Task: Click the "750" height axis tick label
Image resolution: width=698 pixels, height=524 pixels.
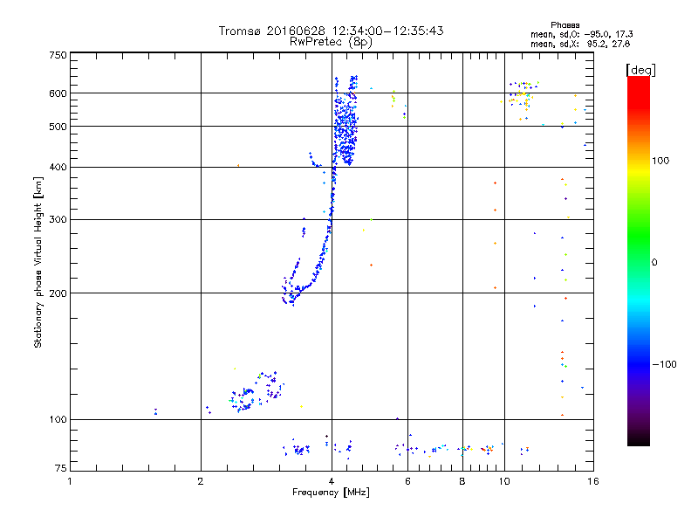Action: pyautogui.click(x=58, y=55)
